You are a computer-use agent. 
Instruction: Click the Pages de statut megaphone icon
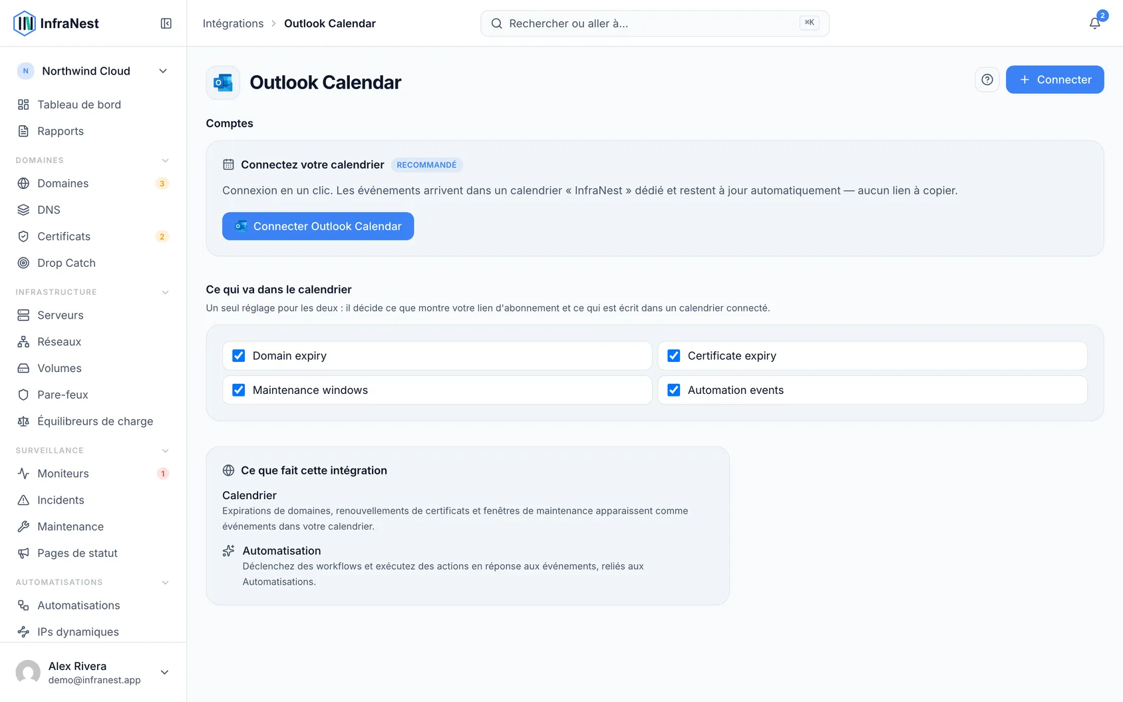(x=23, y=553)
